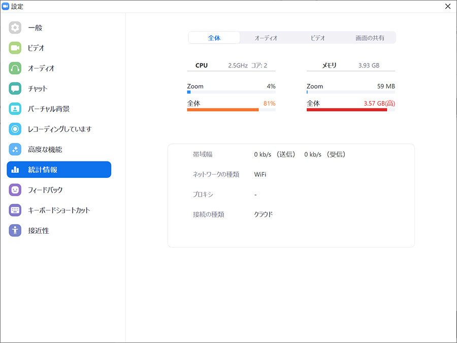Click the bar chart icon for 統計情報
This screenshot has height=343, width=457.
coord(15,169)
